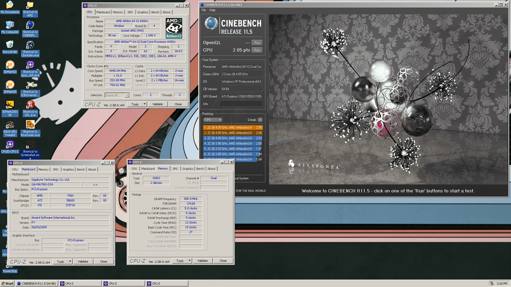Open the Recycle Bin icon
The image size is (511, 287).
10,45
